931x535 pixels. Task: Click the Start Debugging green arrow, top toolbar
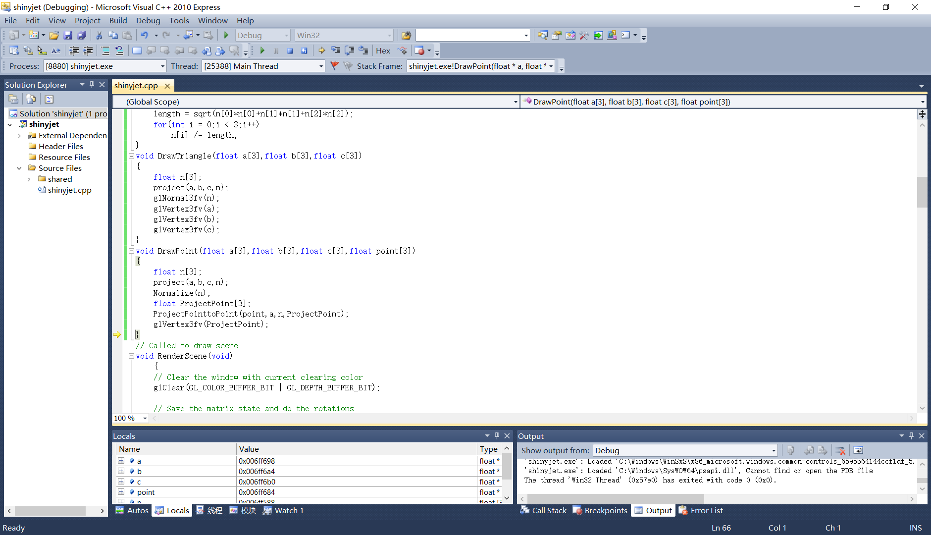[x=226, y=35]
